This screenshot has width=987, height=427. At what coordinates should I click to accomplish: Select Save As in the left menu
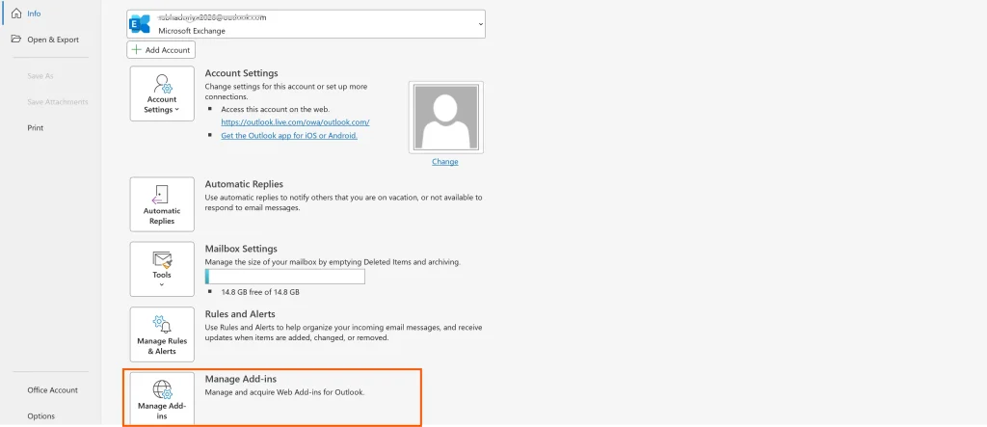pos(41,75)
